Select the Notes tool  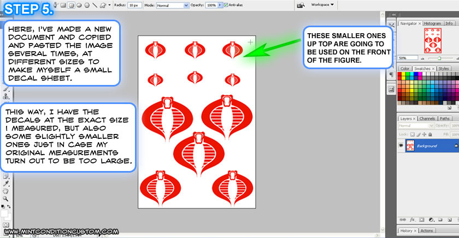click(6, 176)
